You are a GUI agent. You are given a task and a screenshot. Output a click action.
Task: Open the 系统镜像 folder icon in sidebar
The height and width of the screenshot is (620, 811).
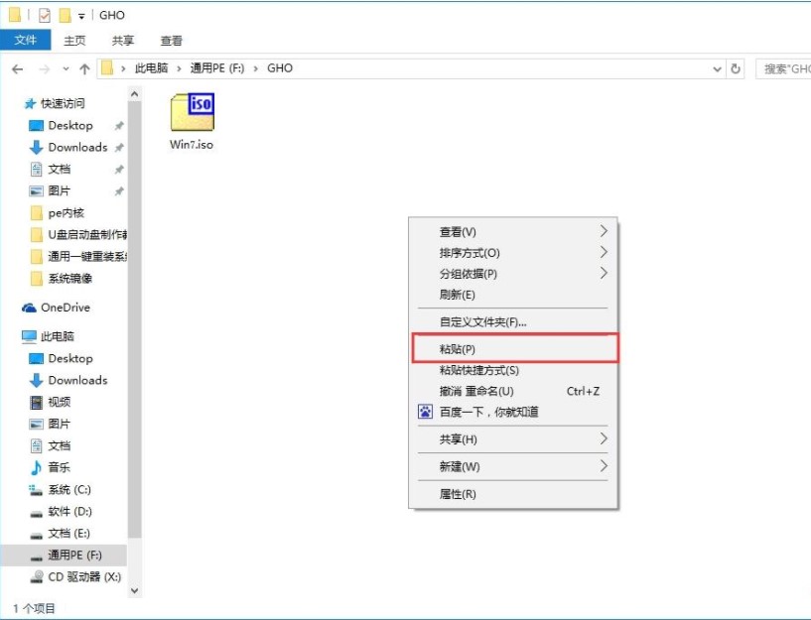point(36,279)
